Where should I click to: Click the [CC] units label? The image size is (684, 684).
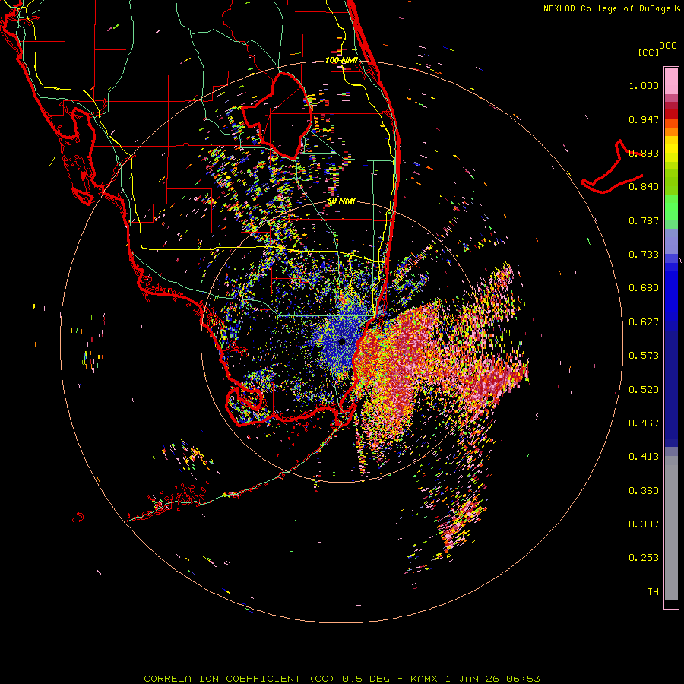648,52
